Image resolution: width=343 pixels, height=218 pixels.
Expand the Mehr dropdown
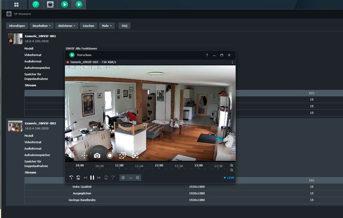pos(107,26)
